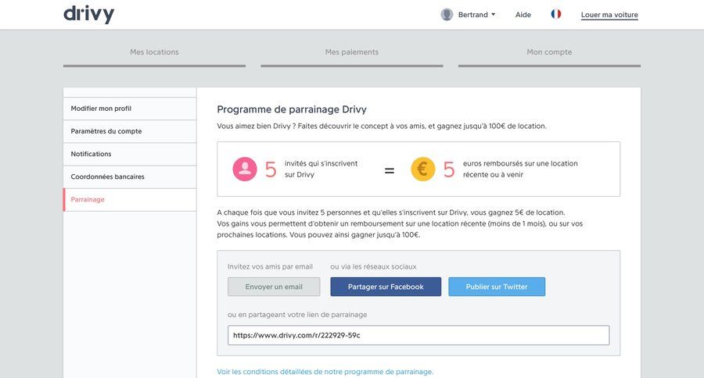Image resolution: width=704 pixels, height=378 pixels.
Task: Click text 'euros remboursés sur une location'
Action: (x=520, y=164)
